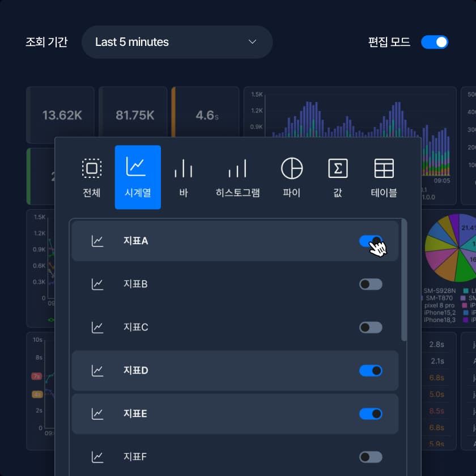
Task: Enable the 지표B toggle
Action: (x=371, y=284)
